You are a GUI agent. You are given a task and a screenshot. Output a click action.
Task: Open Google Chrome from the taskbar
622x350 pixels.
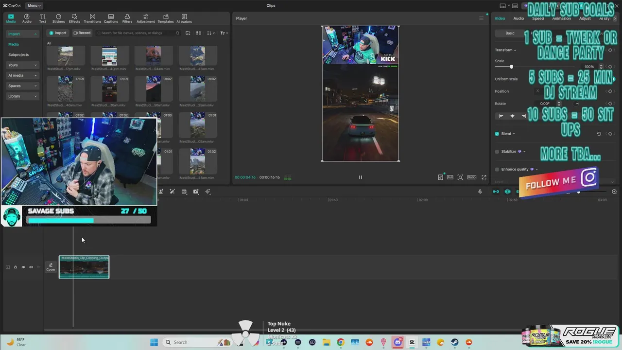[x=341, y=342]
